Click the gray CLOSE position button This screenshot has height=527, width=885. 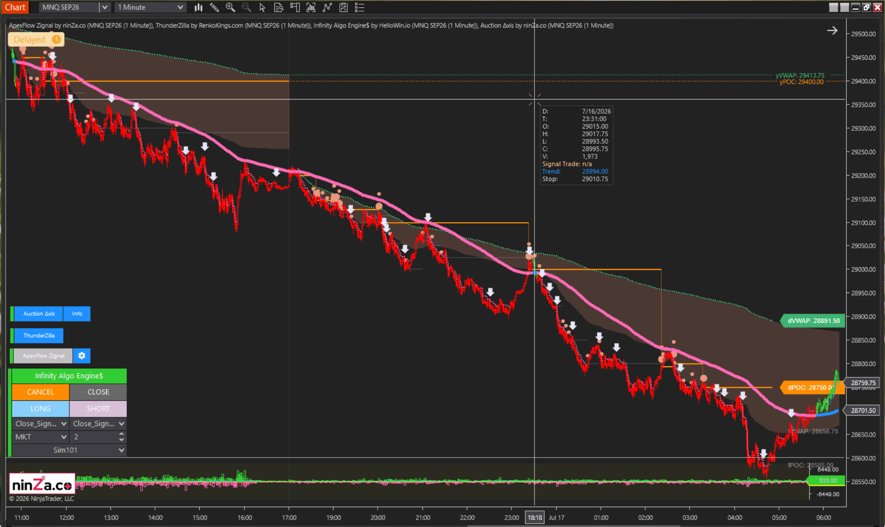click(x=98, y=392)
